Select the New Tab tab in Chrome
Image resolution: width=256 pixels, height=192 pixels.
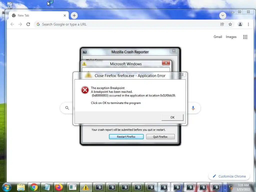coord(38,15)
